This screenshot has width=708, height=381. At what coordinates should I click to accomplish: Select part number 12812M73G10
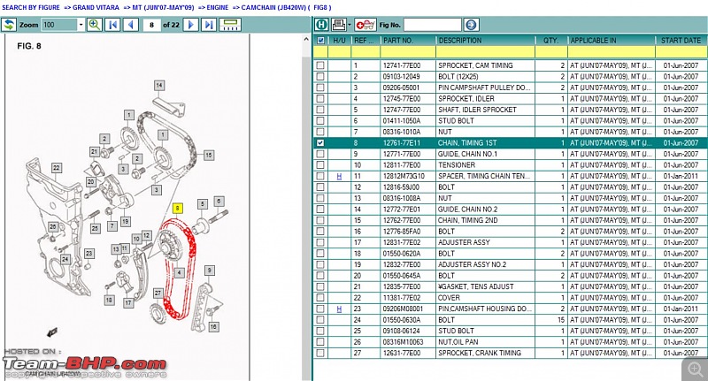(x=404, y=176)
